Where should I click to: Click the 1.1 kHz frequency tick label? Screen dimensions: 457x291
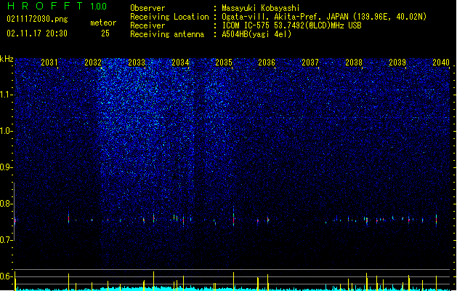coord(7,95)
